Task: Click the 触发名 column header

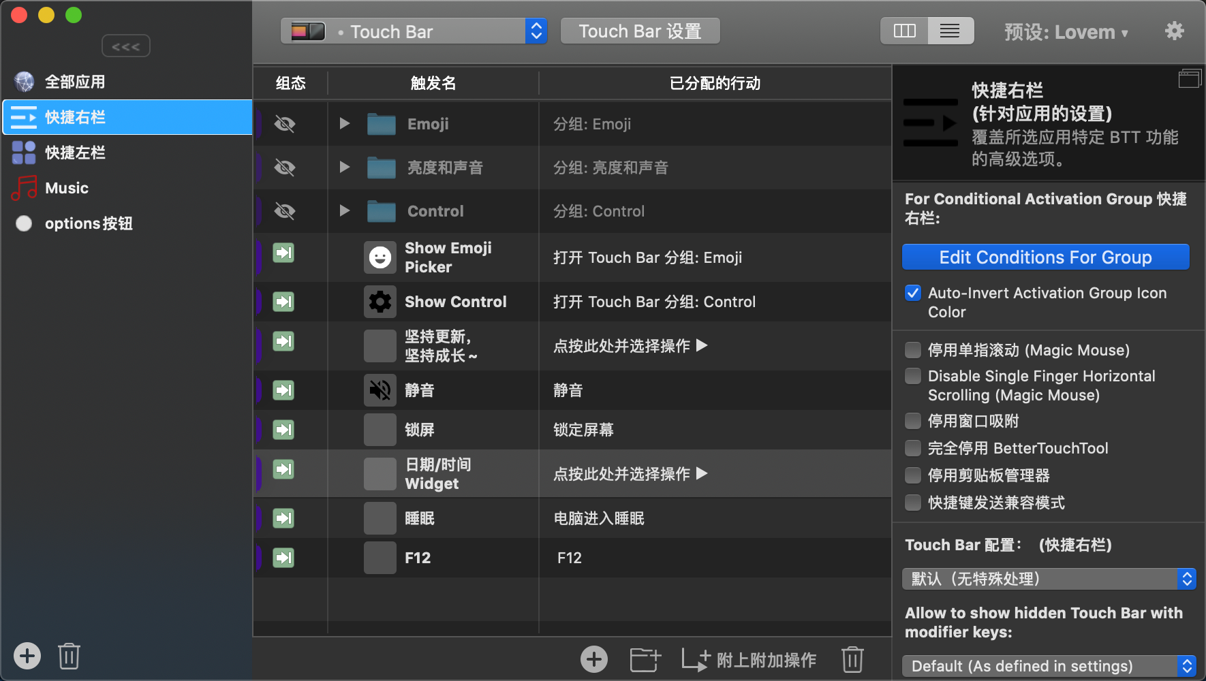Action: [433, 83]
